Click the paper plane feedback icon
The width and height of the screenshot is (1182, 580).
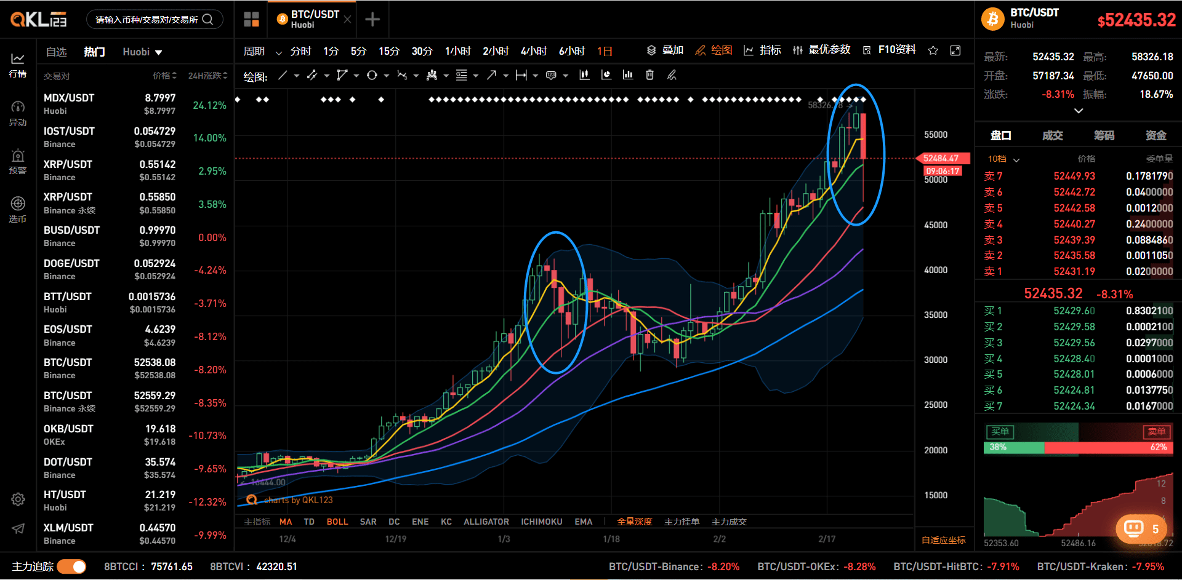pos(18,529)
